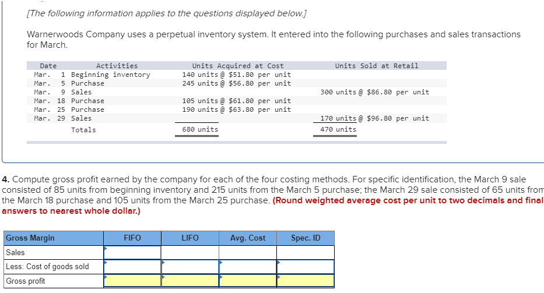Viewport: 544px width, 293px height.
Task: Select Spec. ID cost of goods sold cell
Action: pyautogui.click(x=306, y=267)
